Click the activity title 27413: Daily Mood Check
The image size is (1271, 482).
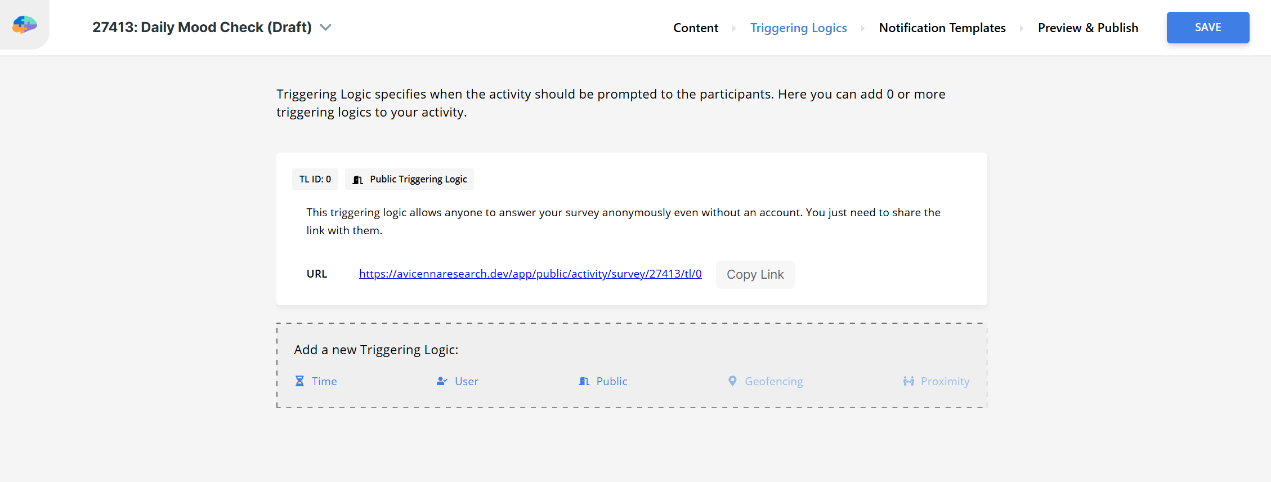[x=202, y=27]
